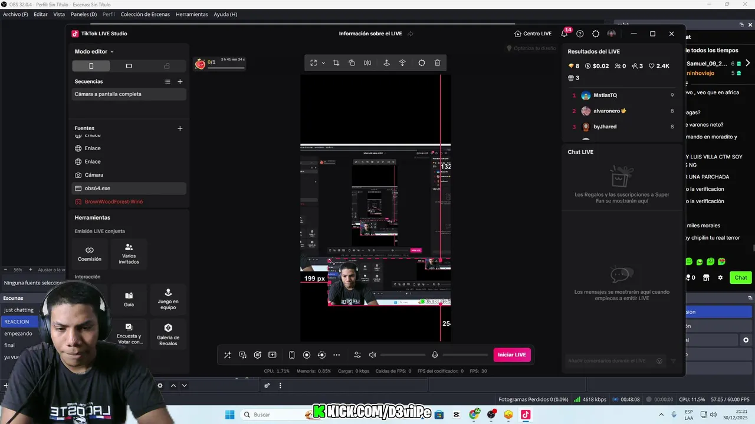The width and height of the screenshot is (755, 424).
Task: Move source layer up with the layer-up icon
Action: click(386, 63)
